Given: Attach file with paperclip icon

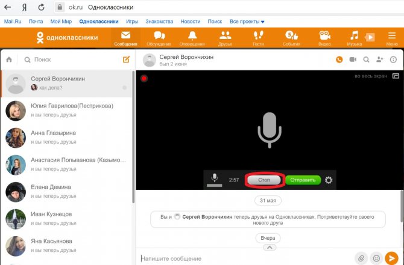Looking at the screenshot, I should (x=361, y=258).
